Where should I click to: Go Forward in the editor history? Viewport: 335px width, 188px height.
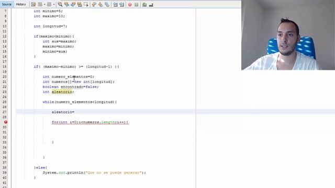(49, 5)
